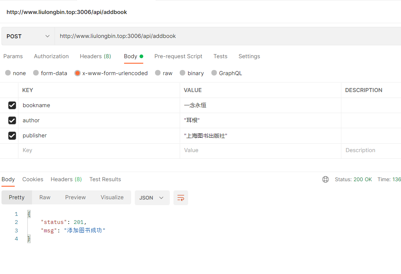Click the bookname key cell
The width and height of the screenshot is (401, 274).
(x=99, y=105)
